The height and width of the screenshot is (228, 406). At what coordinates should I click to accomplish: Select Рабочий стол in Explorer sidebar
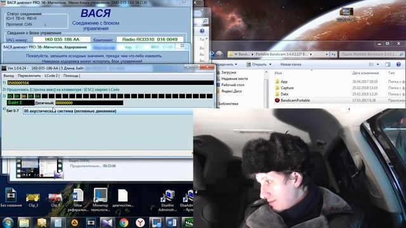tap(233, 85)
